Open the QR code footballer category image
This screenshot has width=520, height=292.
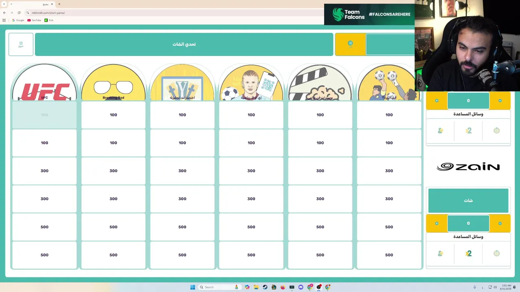tap(251, 82)
